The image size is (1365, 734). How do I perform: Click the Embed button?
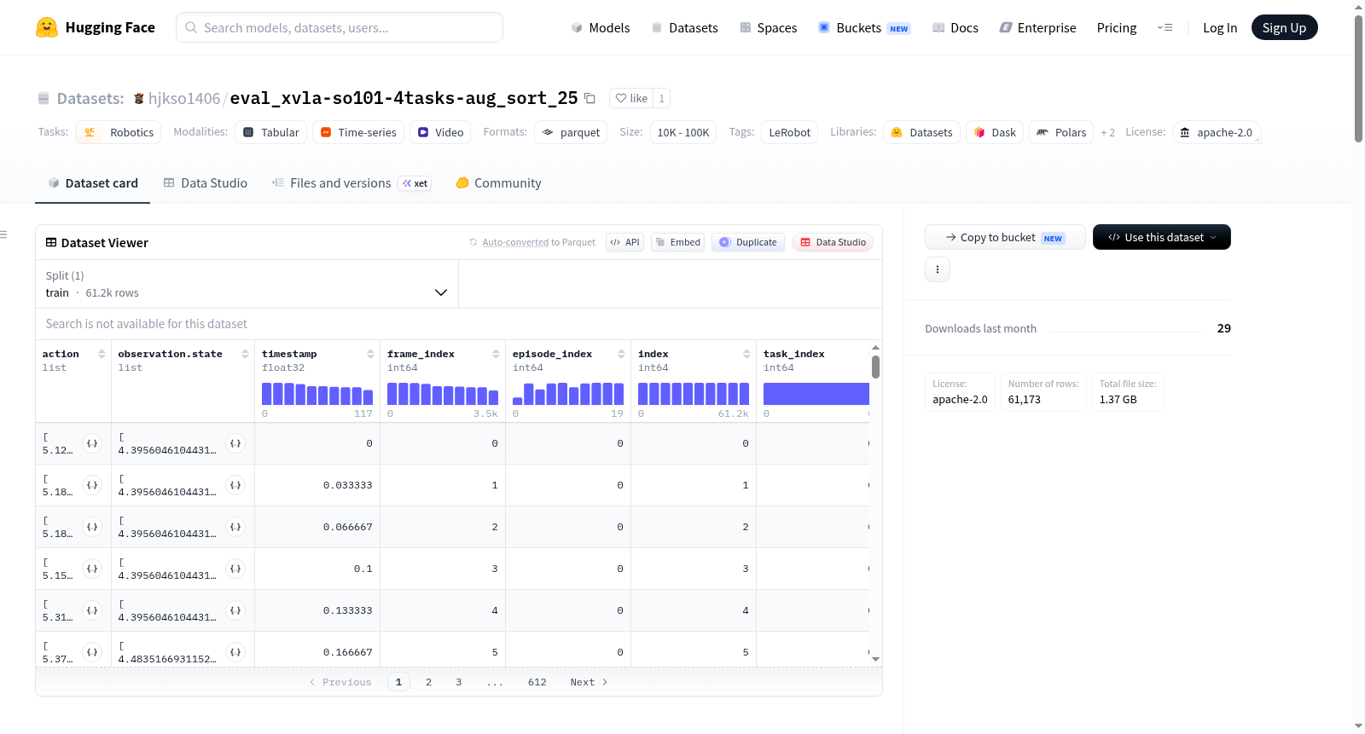(x=677, y=242)
